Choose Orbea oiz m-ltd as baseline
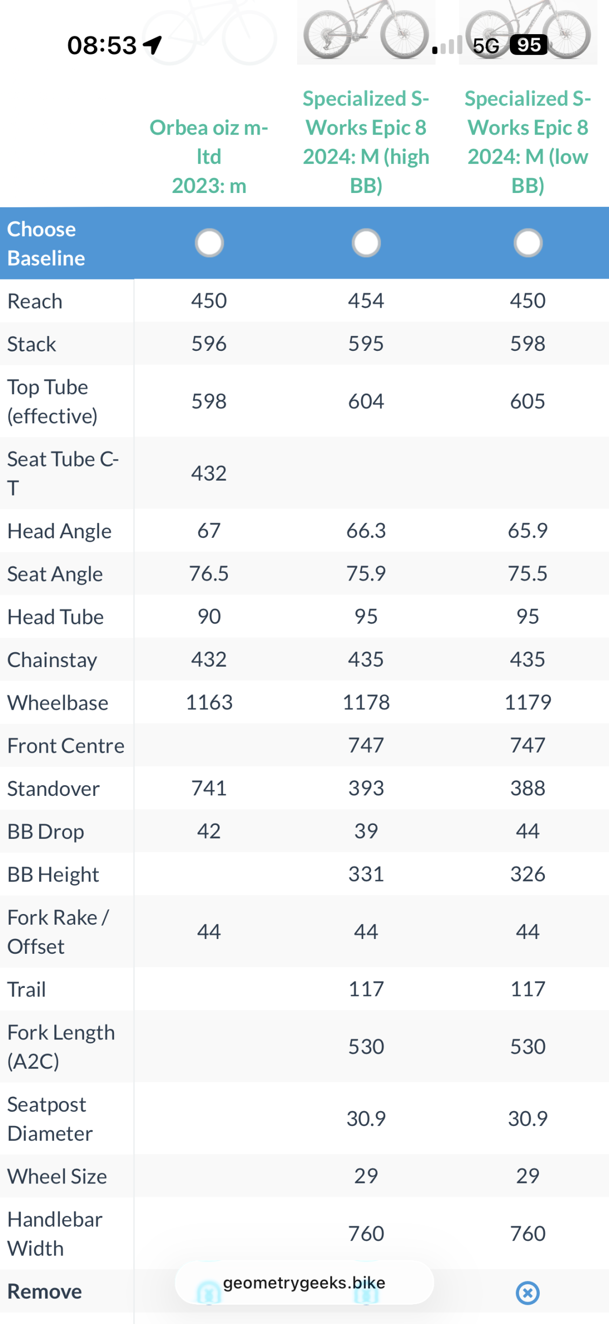 click(x=209, y=243)
